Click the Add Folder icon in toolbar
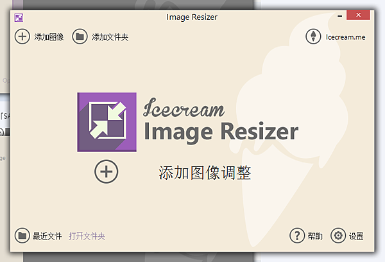385x262 pixels. click(80, 37)
